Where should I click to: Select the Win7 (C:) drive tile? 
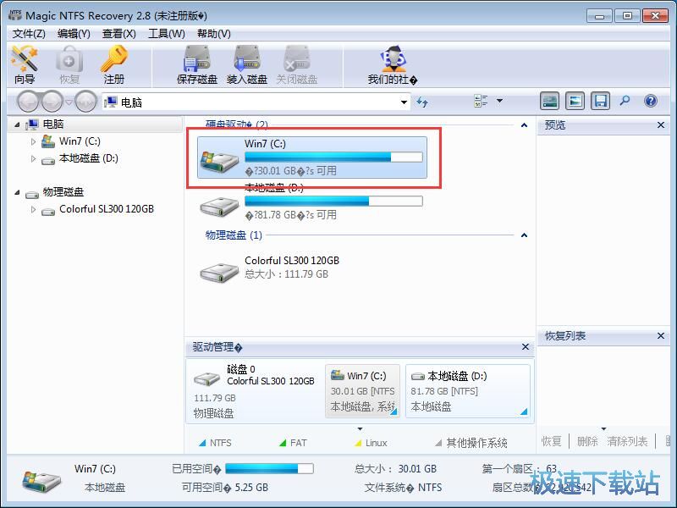point(311,157)
